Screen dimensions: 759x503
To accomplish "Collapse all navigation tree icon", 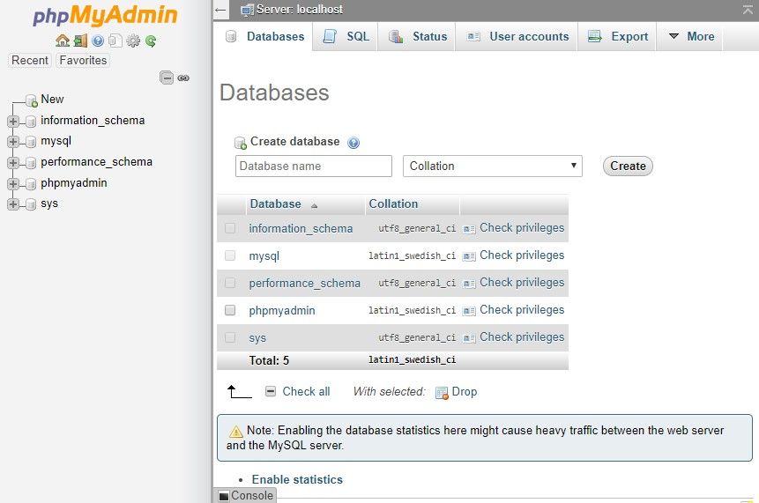I will pos(167,78).
